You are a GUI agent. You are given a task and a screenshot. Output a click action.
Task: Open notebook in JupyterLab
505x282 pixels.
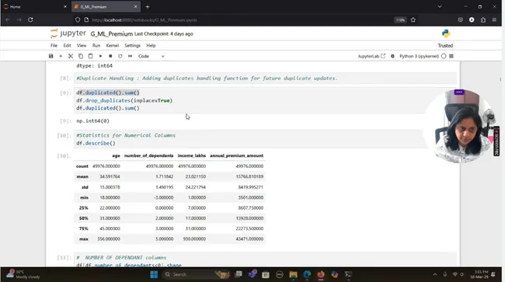[371, 56]
